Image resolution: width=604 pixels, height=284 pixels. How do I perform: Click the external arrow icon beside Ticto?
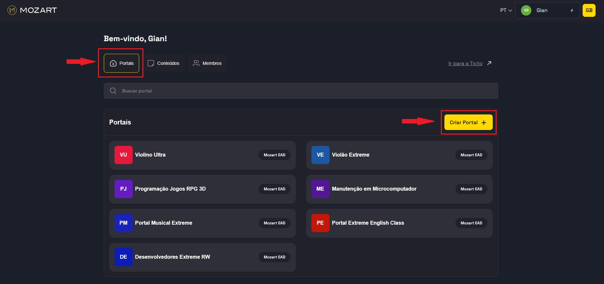(x=489, y=63)
